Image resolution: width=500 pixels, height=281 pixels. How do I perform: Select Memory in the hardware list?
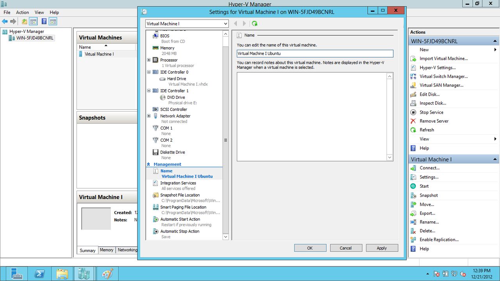pyautogui.click(x=167, y=48)
